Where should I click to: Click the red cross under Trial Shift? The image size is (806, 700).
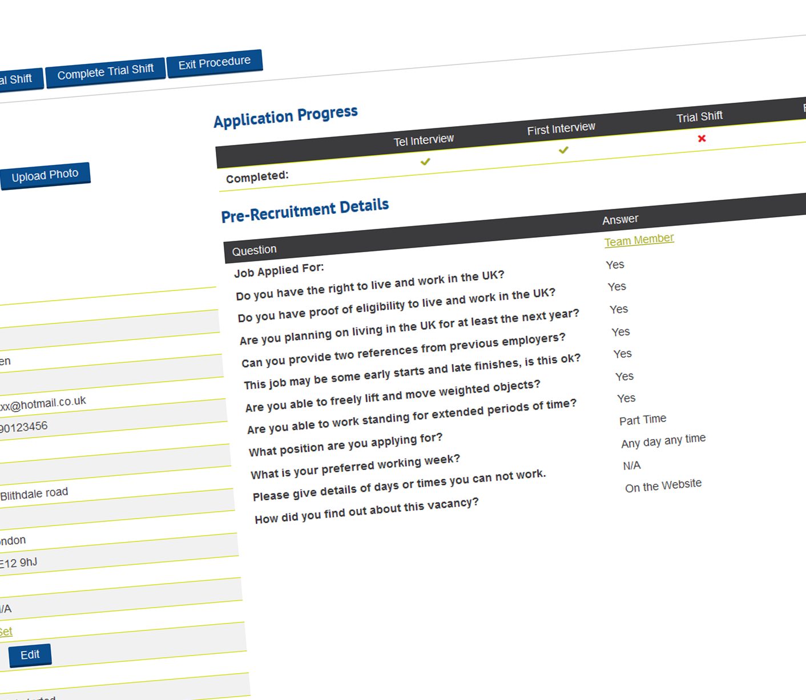[x=702, y=138]
